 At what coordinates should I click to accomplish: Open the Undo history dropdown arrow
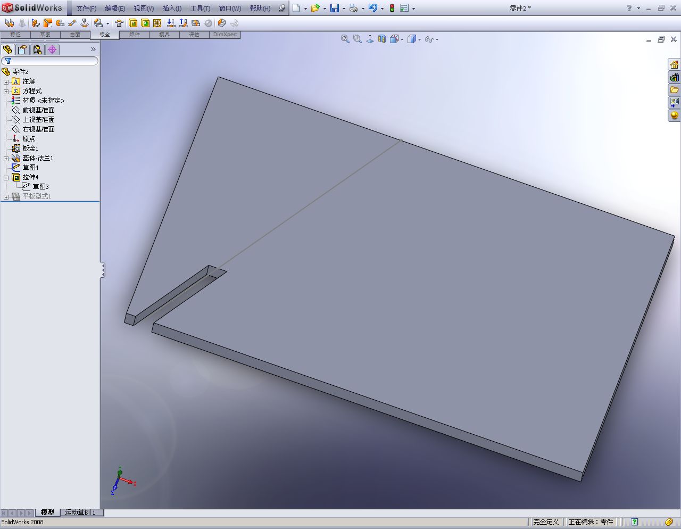pyautogui.click(x=382, y=9)
